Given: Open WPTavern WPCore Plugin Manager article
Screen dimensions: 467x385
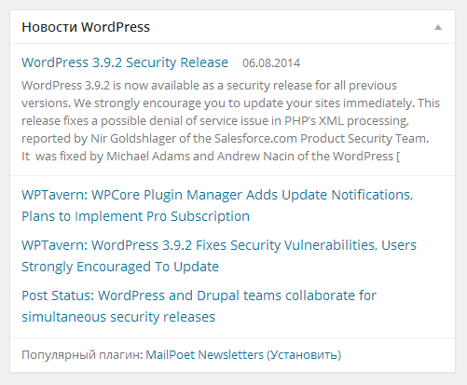Looking at the screenshot, I should pos(217,205).
